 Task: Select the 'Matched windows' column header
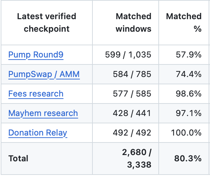pos(126,23)
